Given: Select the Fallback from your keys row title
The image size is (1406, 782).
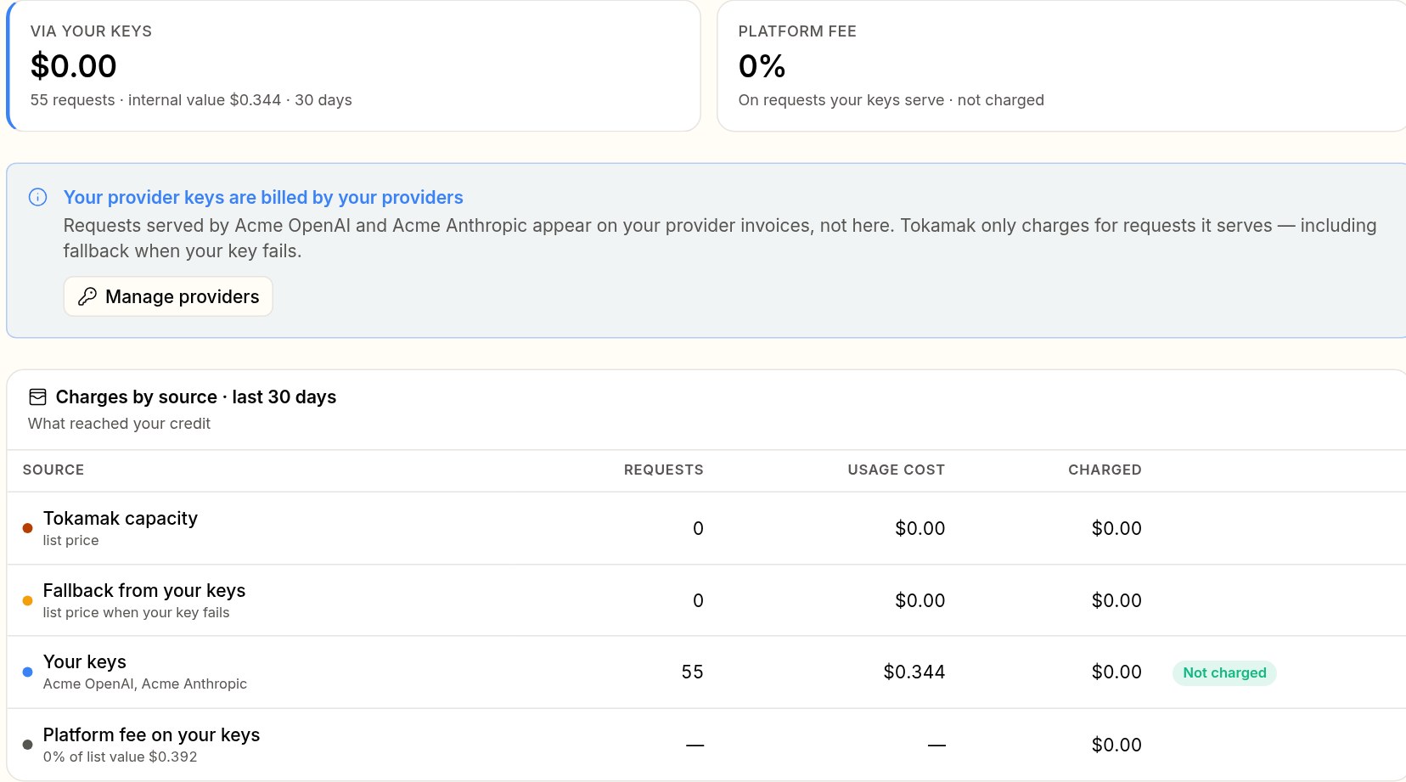Looking at the screenshot, I should [144, 590].
